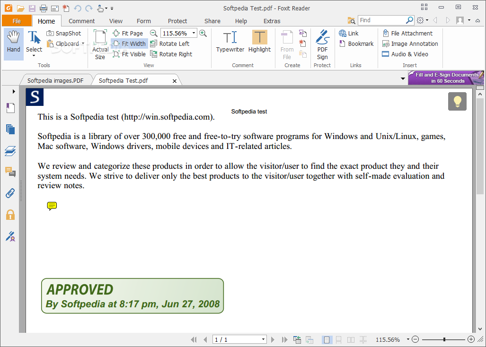Click the light bulb tips button

[x=457, y=102]
